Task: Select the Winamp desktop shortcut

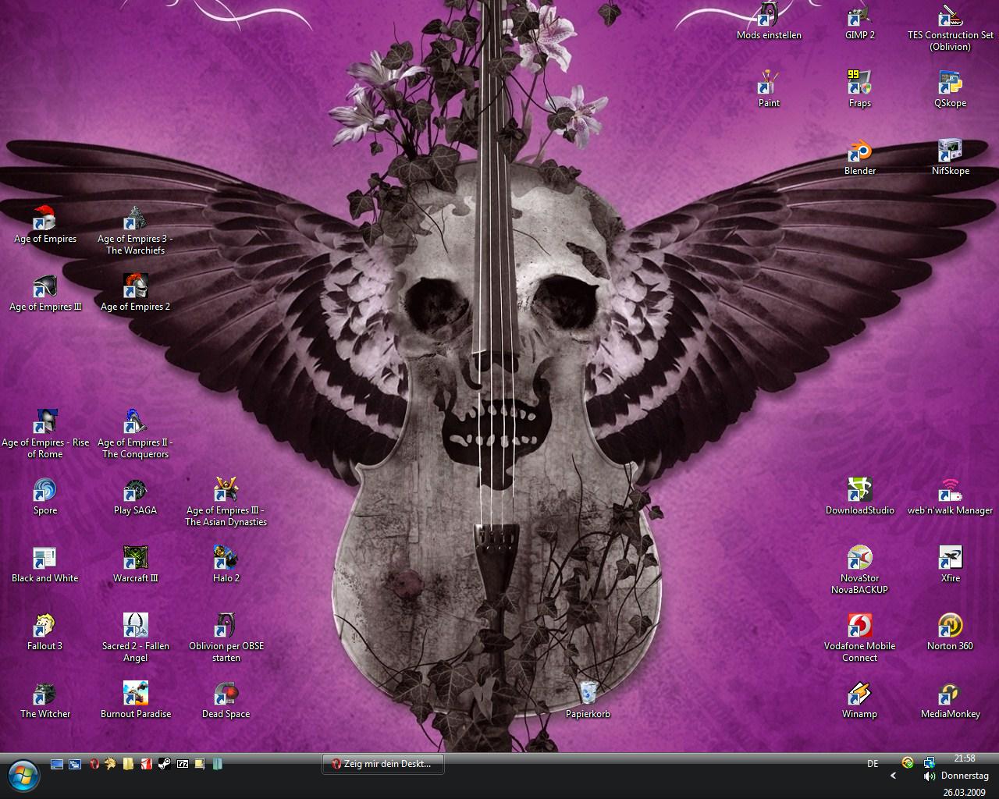Action: tap(859, 695)
